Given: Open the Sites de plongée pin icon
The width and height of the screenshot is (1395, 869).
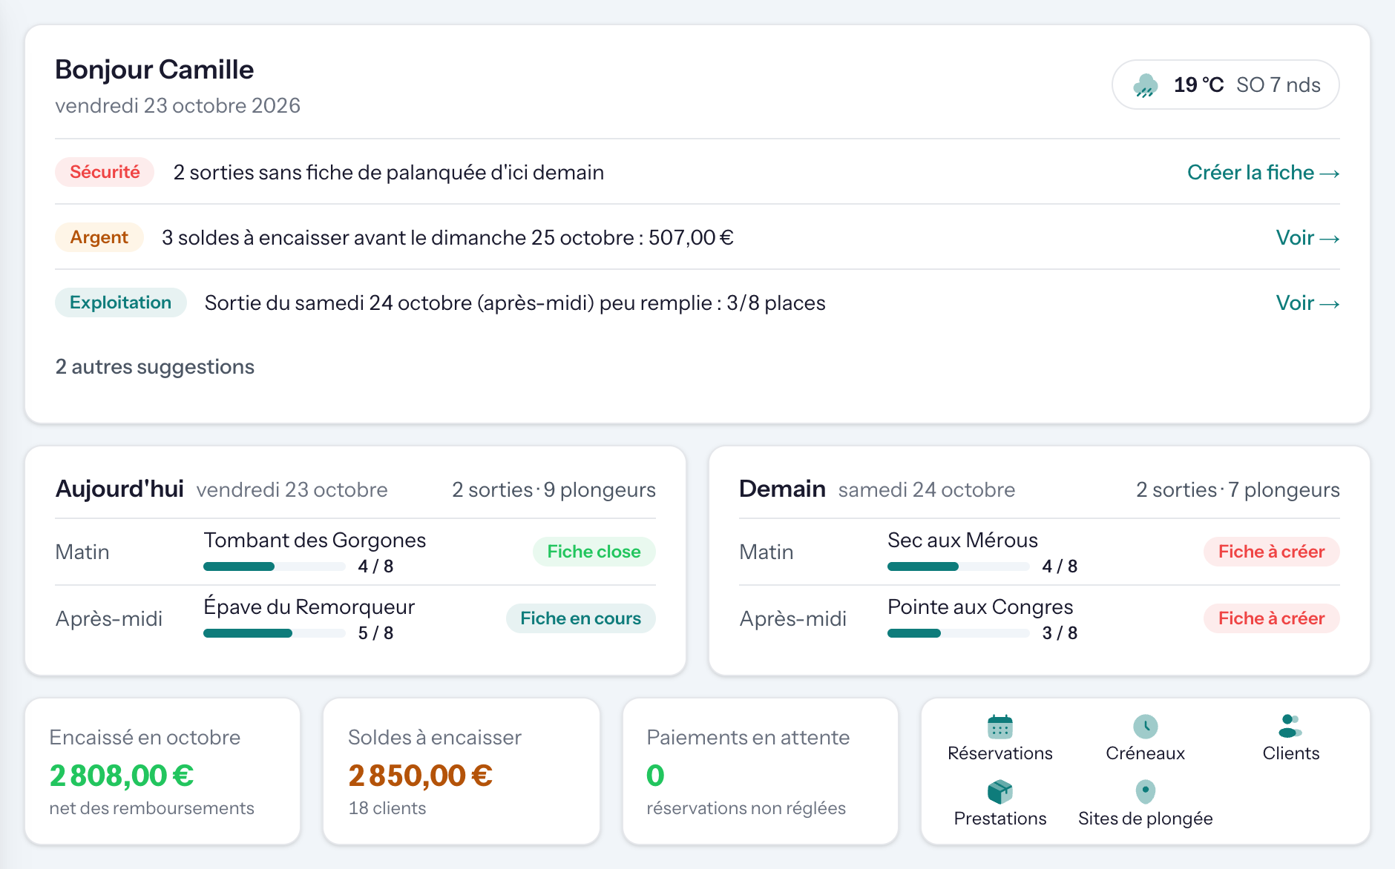Looking at the screenshot, I should (x=1145, y=792).
